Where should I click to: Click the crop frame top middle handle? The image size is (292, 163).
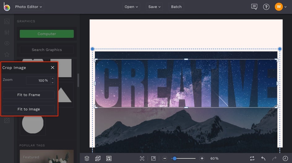[186, 59]
